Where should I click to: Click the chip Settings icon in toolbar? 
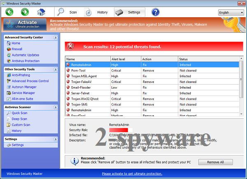[x=119, y=12]
